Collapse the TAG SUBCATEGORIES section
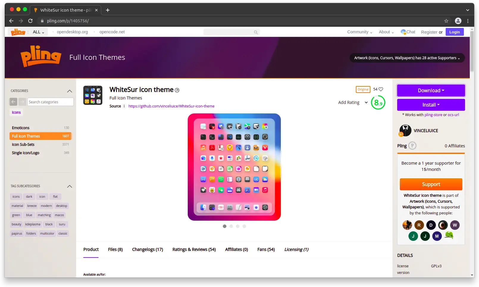 pyautogui.click(x=70, y=186)
